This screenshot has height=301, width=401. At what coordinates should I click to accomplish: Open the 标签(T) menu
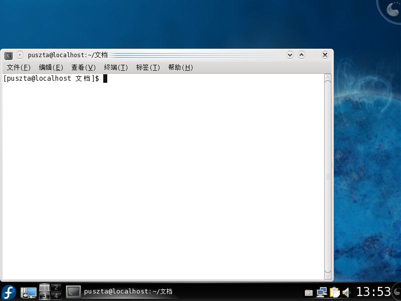point(148,67)
